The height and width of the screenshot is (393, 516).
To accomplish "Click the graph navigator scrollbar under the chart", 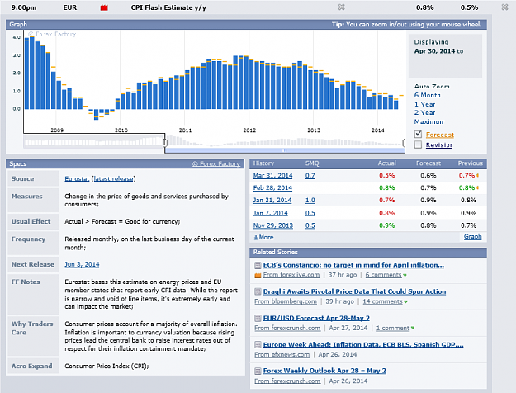I will tap(285, 150).
